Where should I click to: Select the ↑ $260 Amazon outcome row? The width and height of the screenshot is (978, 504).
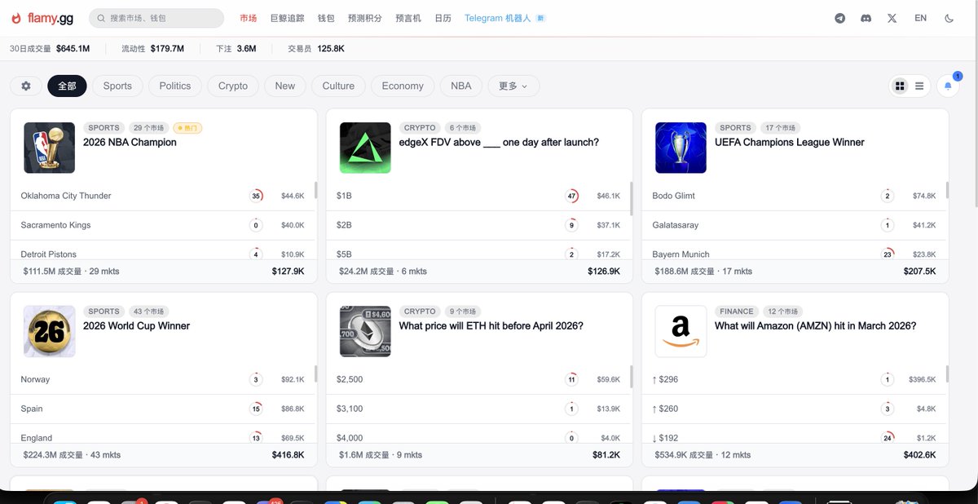[x=794, y=409]
